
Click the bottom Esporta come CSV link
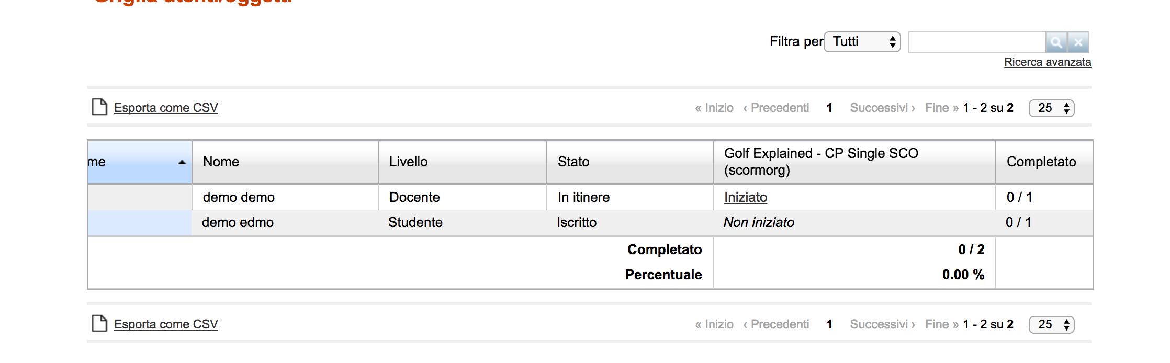click(x=166, y=324)
